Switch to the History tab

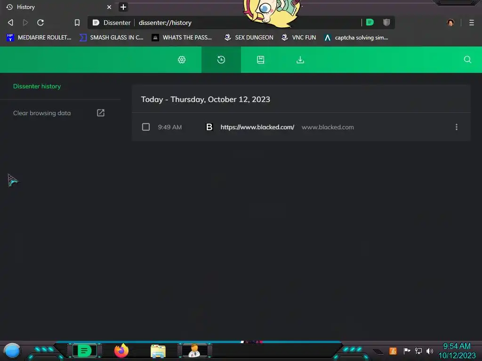pos(58,7)
